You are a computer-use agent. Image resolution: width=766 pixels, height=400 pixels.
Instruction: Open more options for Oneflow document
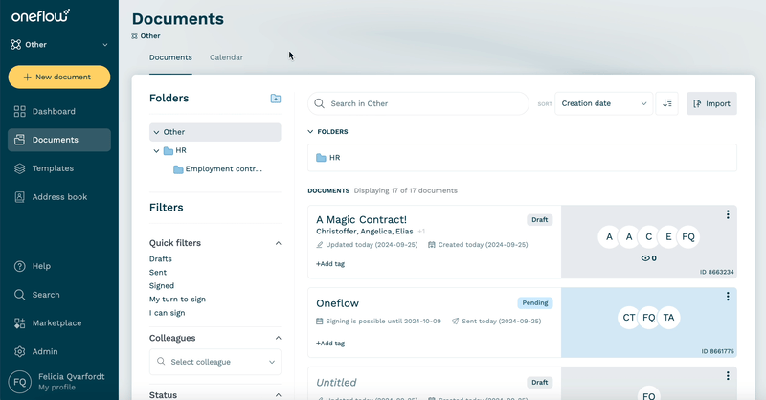[728, 297]
